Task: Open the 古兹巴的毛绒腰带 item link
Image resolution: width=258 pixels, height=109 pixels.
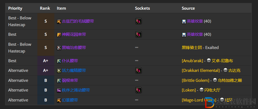Action: (x=78, y=21)
